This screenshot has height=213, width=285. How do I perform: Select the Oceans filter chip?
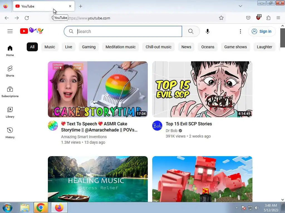(208, 47)
